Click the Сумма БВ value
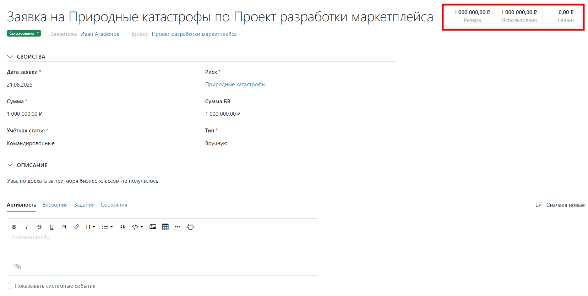 coord(223,114)
